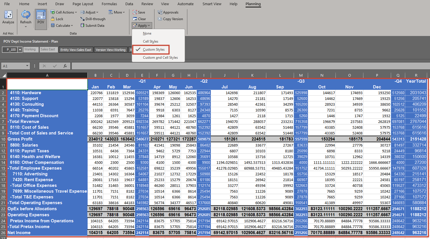The image size is (430, 239).
Task: Open the Page Layout tab
Action: (83, 4)
